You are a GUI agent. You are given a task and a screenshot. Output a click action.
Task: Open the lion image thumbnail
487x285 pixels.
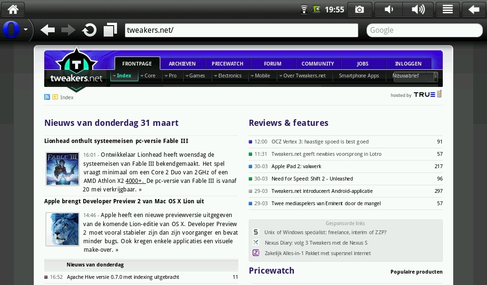coord(62,229)
